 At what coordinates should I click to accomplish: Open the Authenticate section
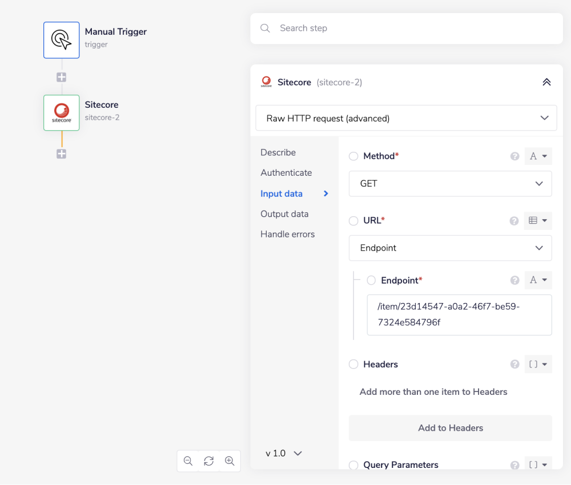pos(286,173)
